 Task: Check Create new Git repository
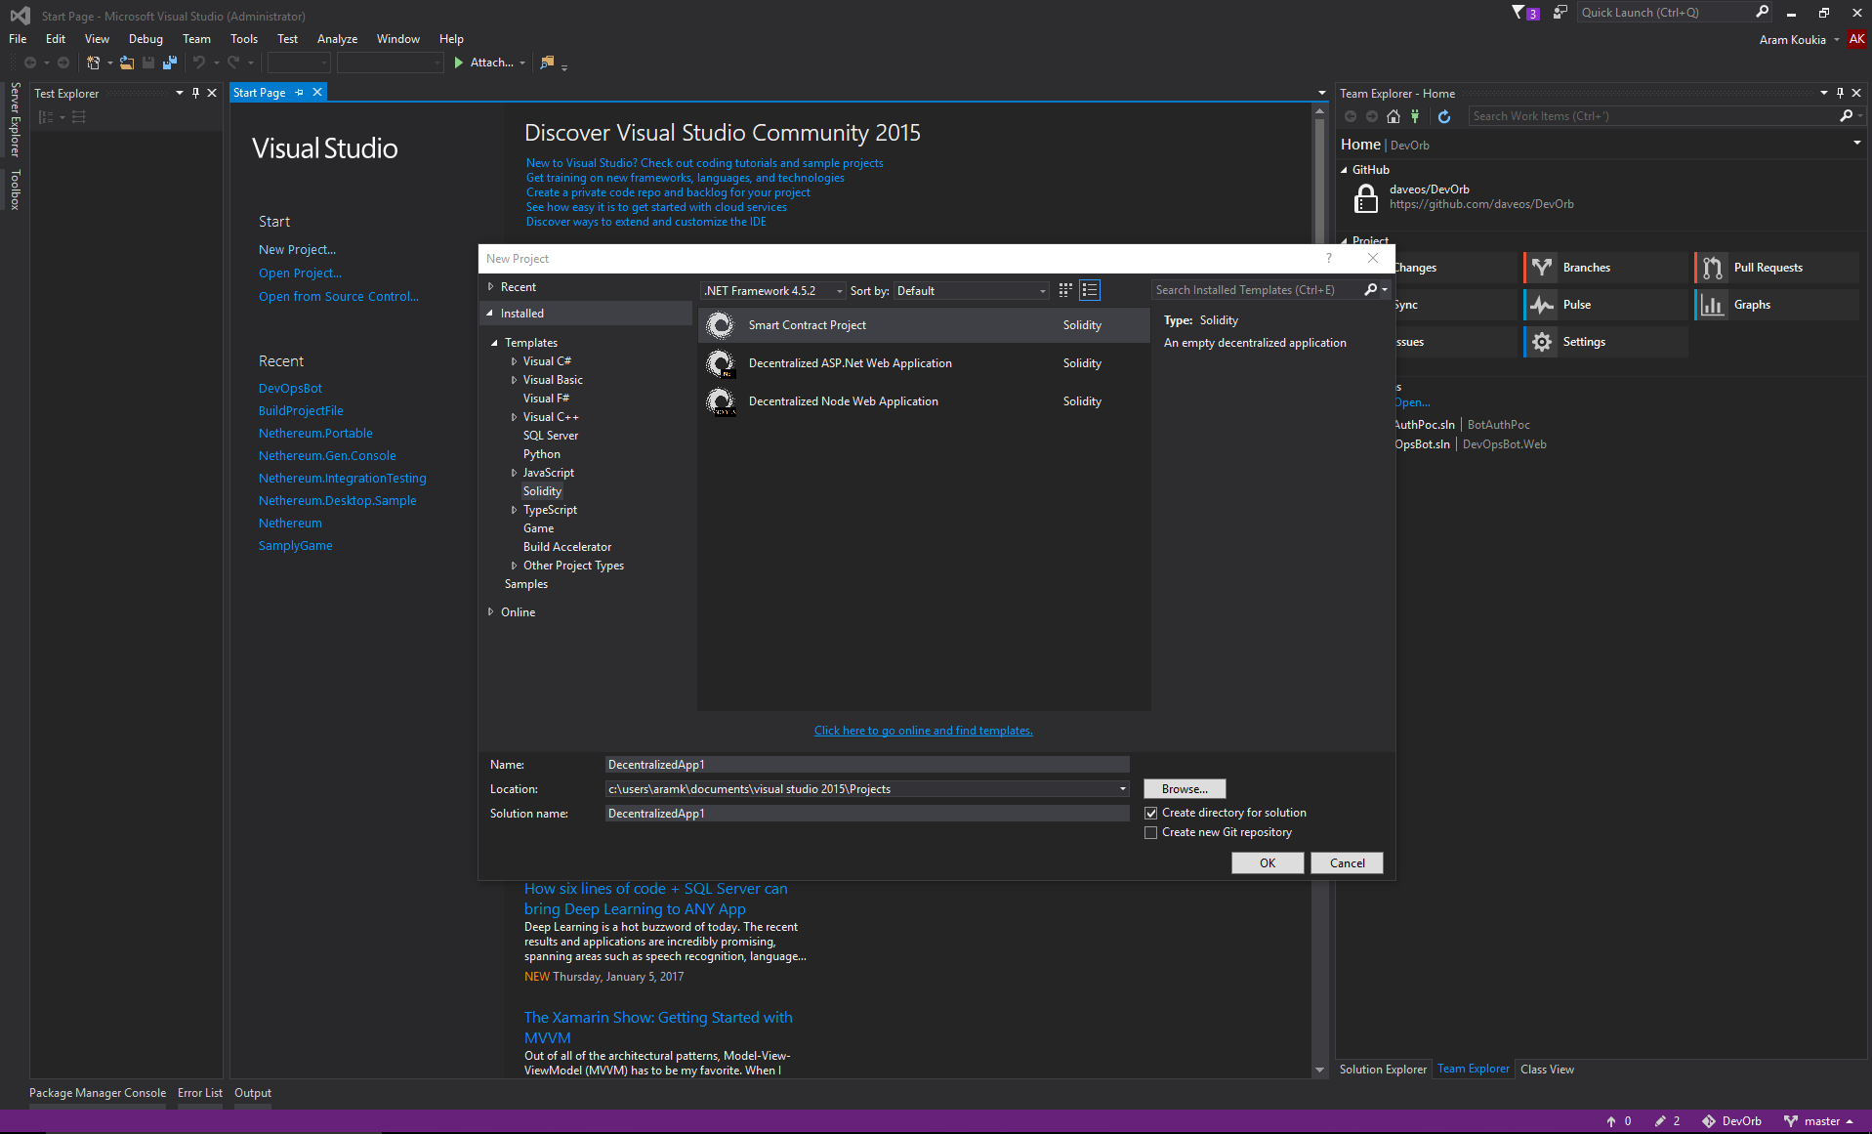click(x=1151, y=832)
